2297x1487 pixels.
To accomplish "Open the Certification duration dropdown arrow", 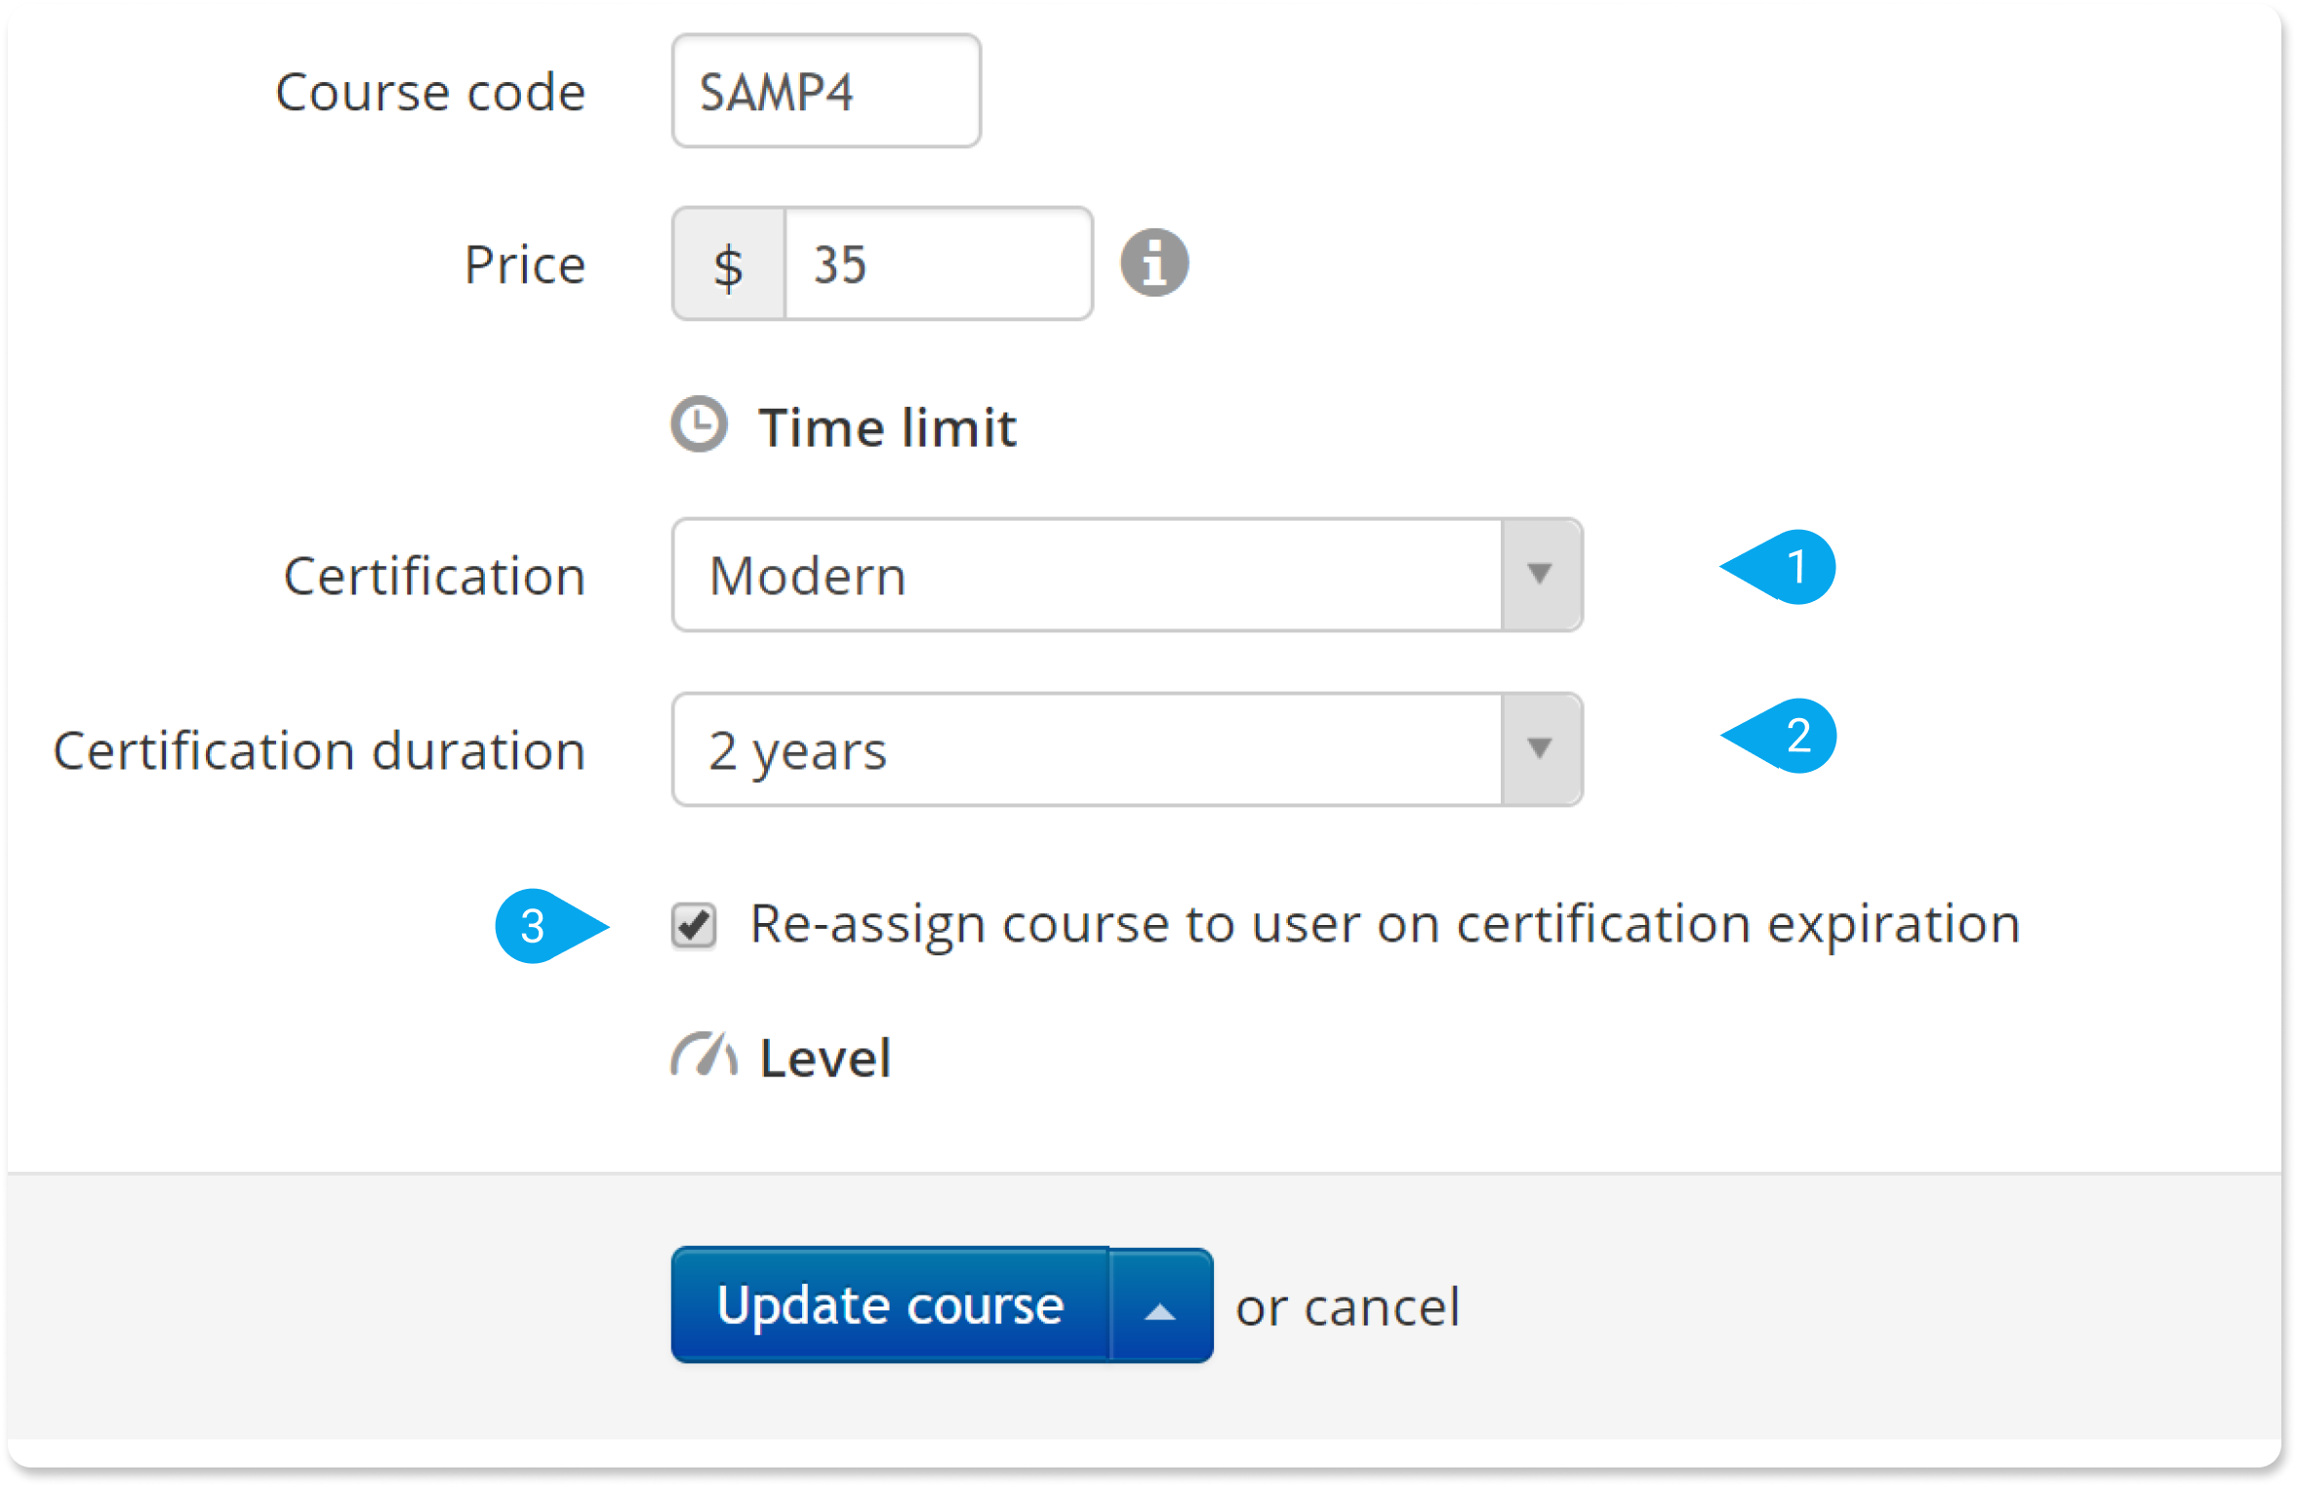I will pyautogui.click(x=1541, y=749).
